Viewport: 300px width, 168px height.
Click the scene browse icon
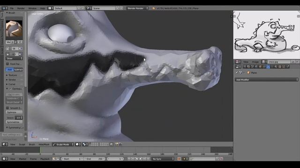coord(89,8)
